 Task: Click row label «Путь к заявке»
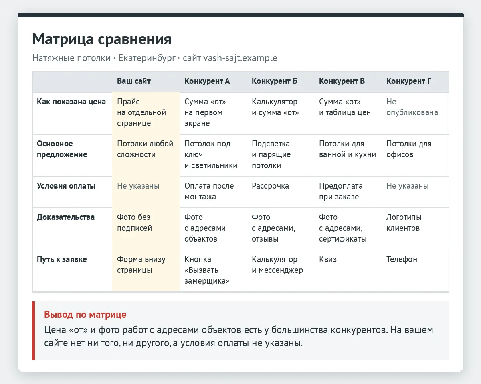(62, 259)
